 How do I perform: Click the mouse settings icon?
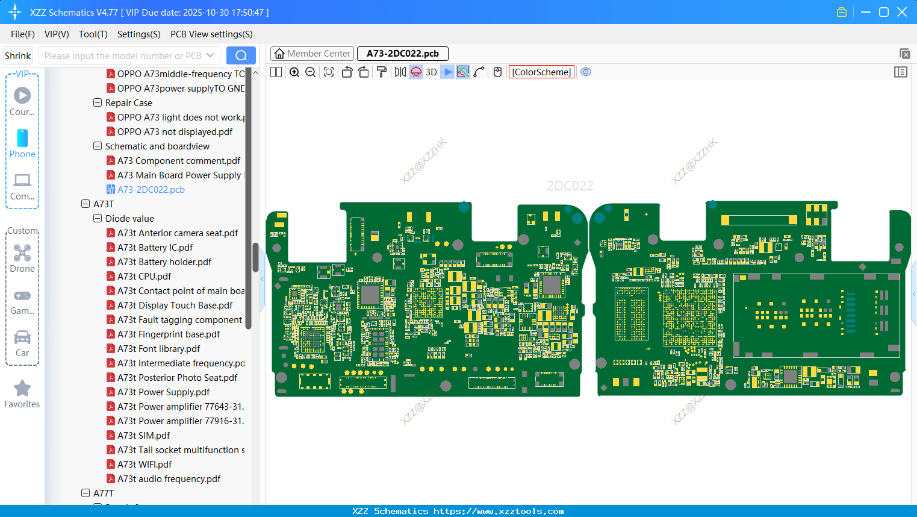pyautogui.click(x=497, y=72)
